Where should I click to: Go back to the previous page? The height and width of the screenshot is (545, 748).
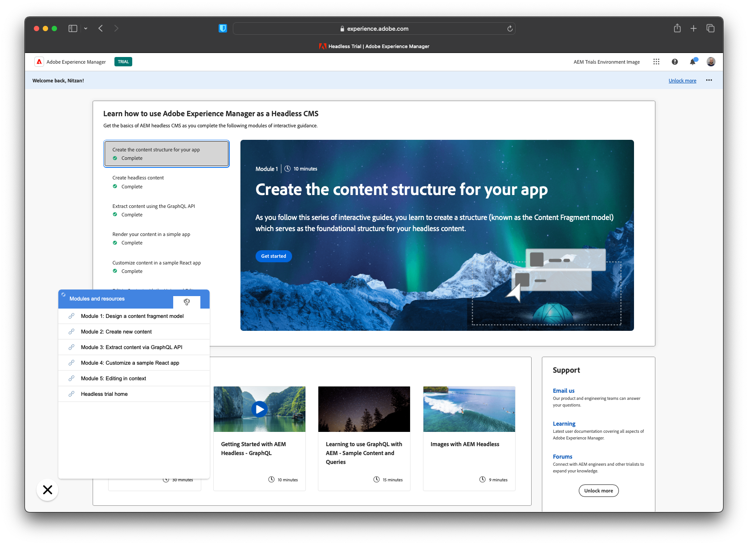point(101,28)
